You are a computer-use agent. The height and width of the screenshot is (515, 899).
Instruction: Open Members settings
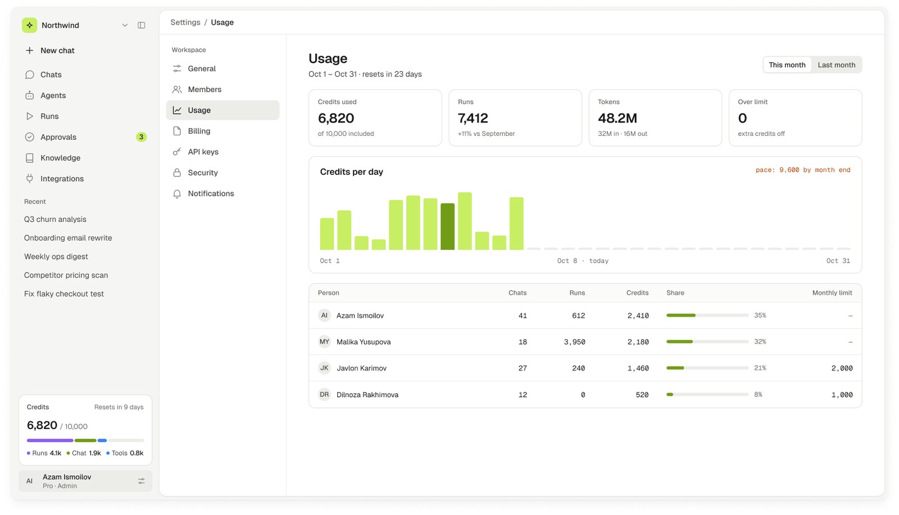coord(223,89)
